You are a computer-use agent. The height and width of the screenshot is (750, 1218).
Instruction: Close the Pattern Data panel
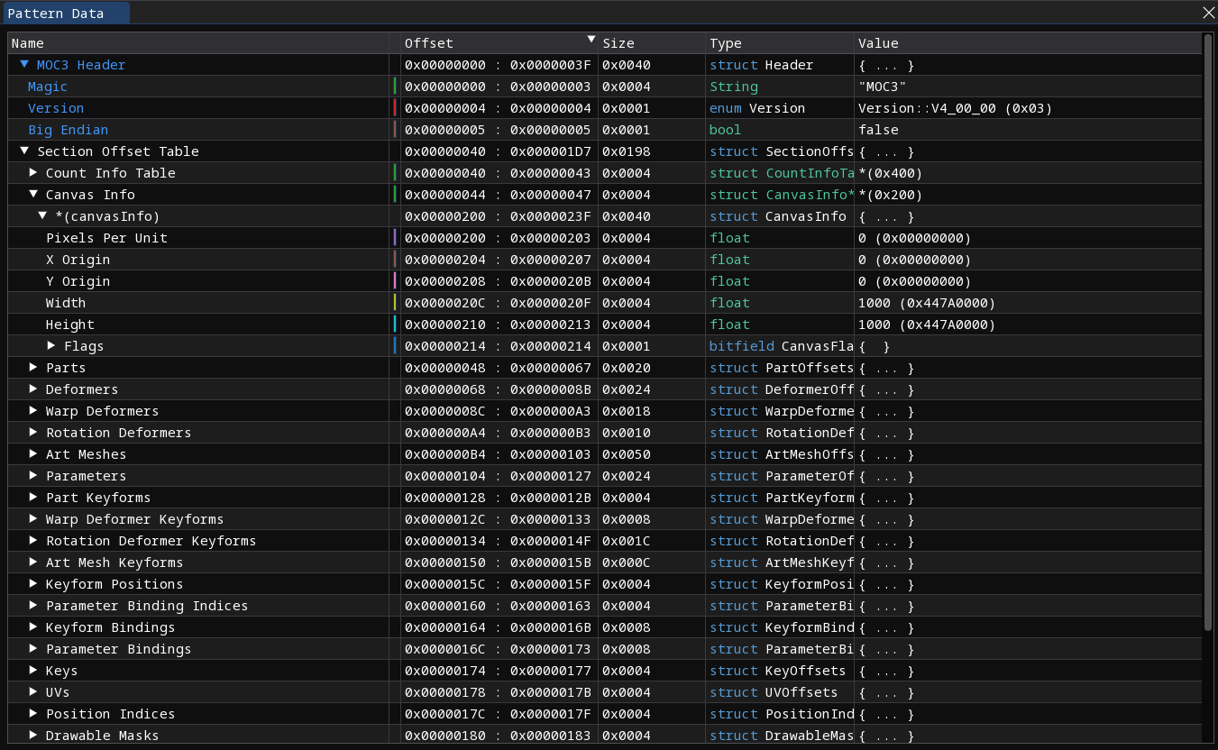1208,13
